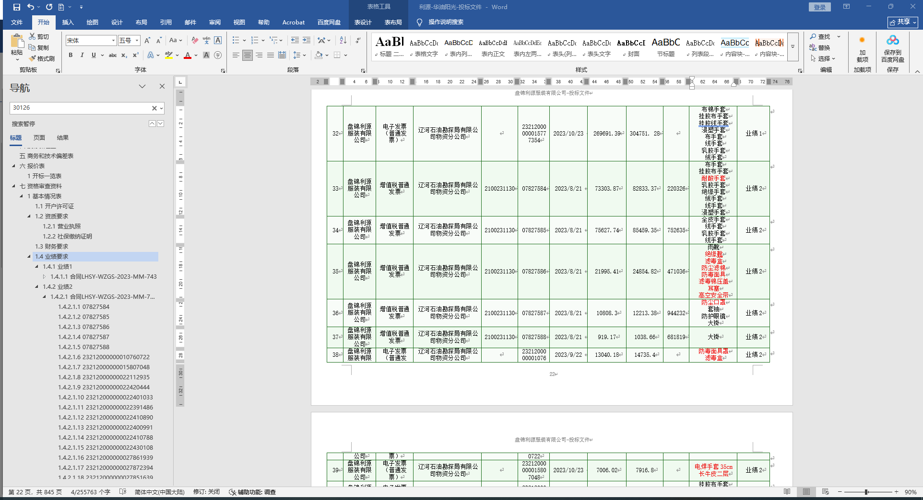
Task: Expand the 1.4.1.1 合同LHSY-WZGS-2023-MM-743 node
Action: (x=44, y=276)
